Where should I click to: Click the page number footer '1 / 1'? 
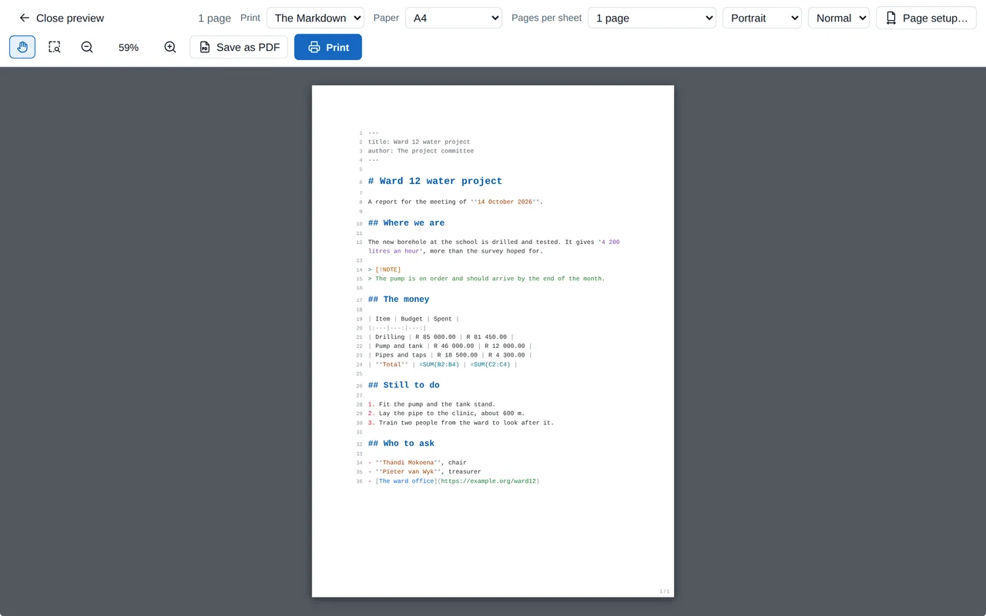tap(664, 591)
